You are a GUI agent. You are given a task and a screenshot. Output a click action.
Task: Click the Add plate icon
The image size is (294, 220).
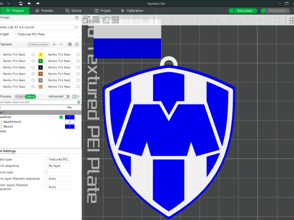[x=96, y=20]
